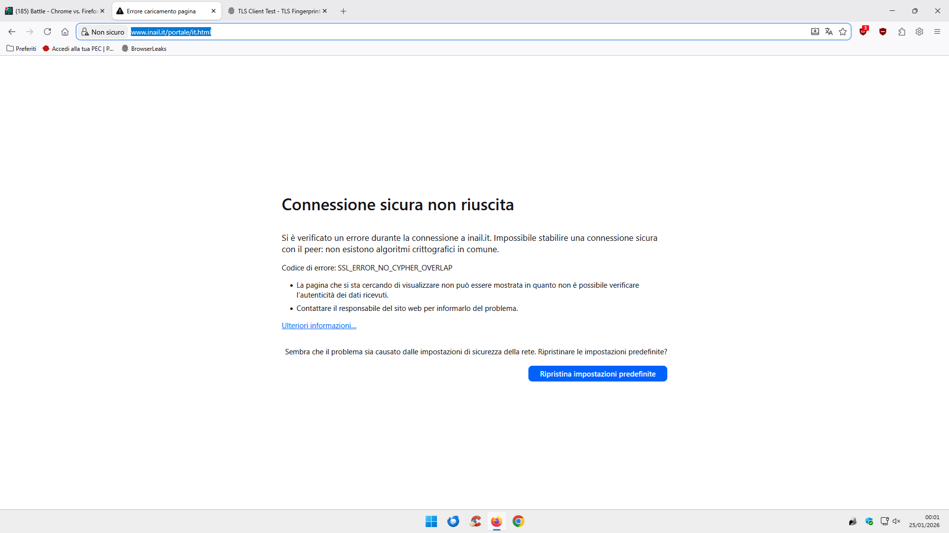Minimize the browser window

[892, 11]
